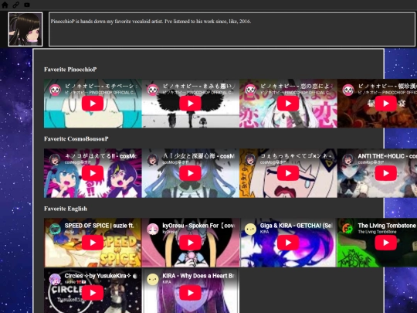Play The Living Tombstone video
This screenshot has width=417, height=313.
[x=386, y=243]
